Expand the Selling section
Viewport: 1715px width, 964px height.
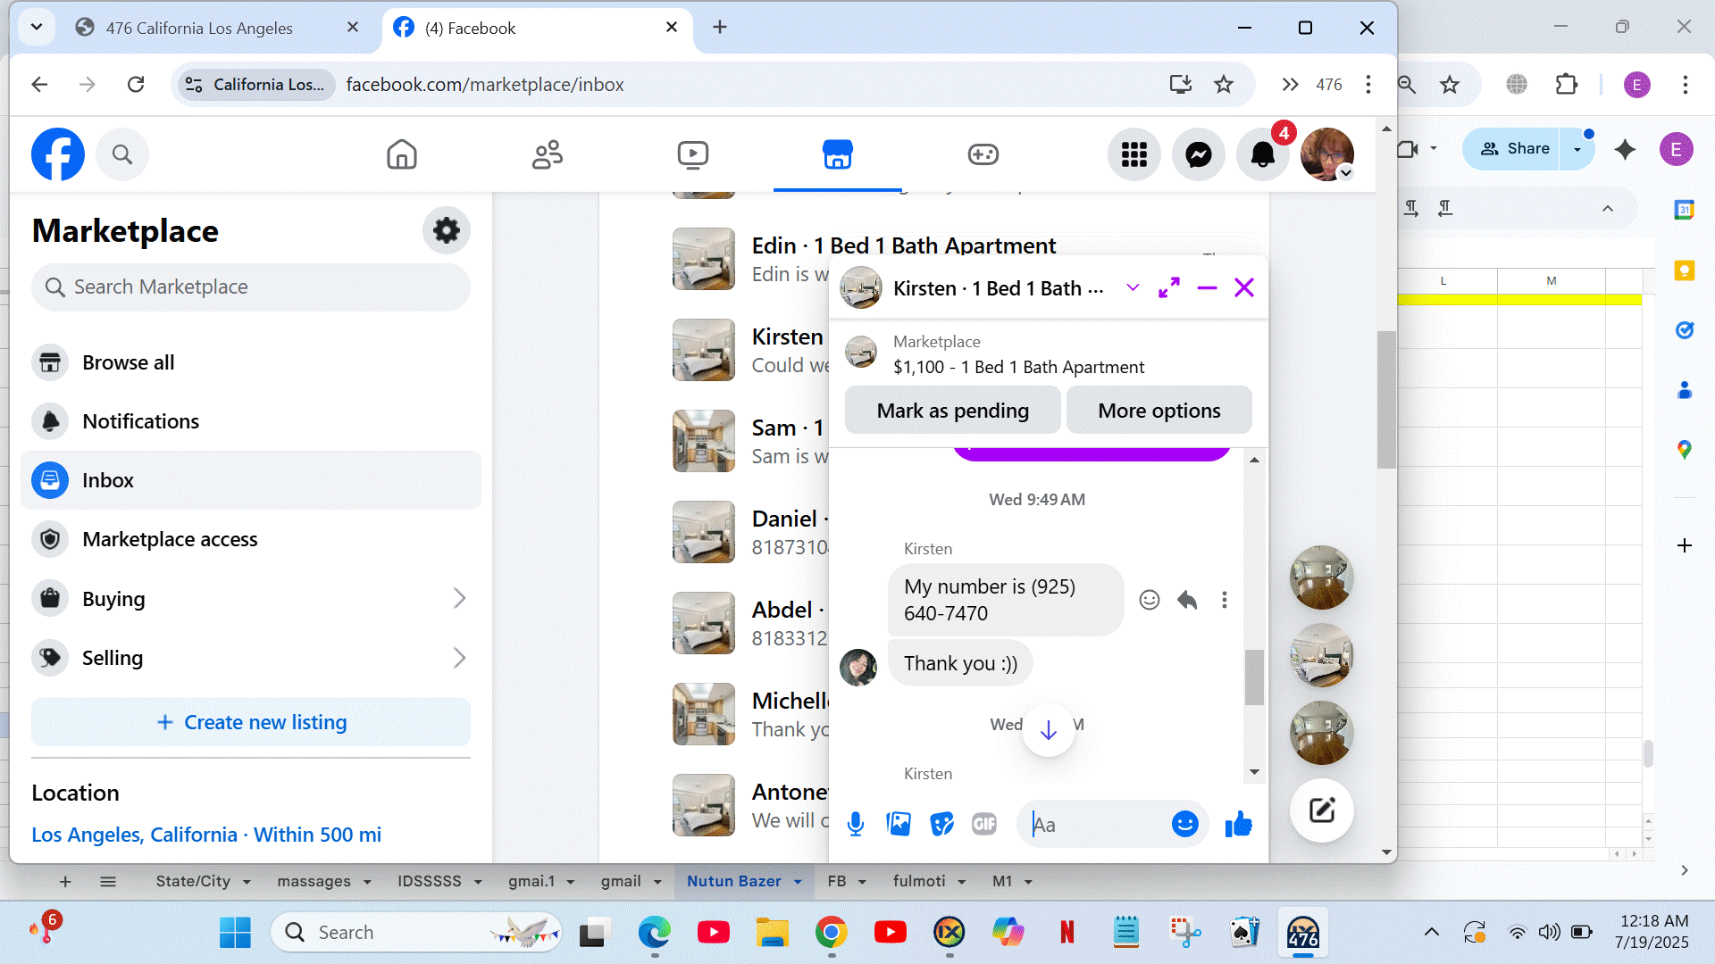459,658
